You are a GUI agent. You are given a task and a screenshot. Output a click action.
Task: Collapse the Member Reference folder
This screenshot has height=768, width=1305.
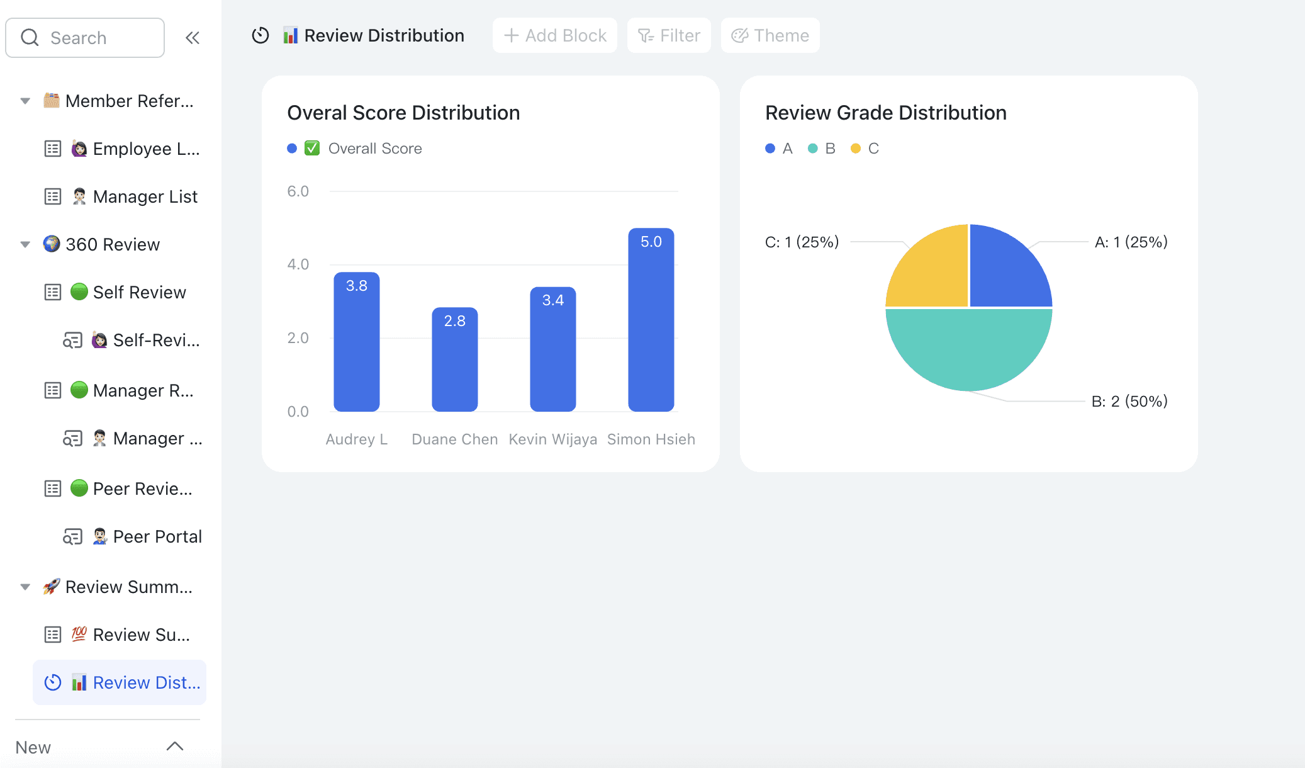click(x=25, y=101)
